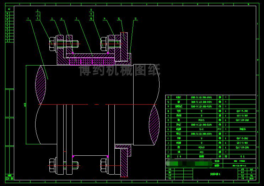Click the PTFE material cell in parts list

tap(220, 129)
